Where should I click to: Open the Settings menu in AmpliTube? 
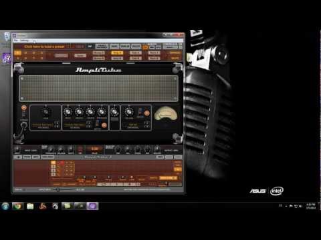click(25, 41)
